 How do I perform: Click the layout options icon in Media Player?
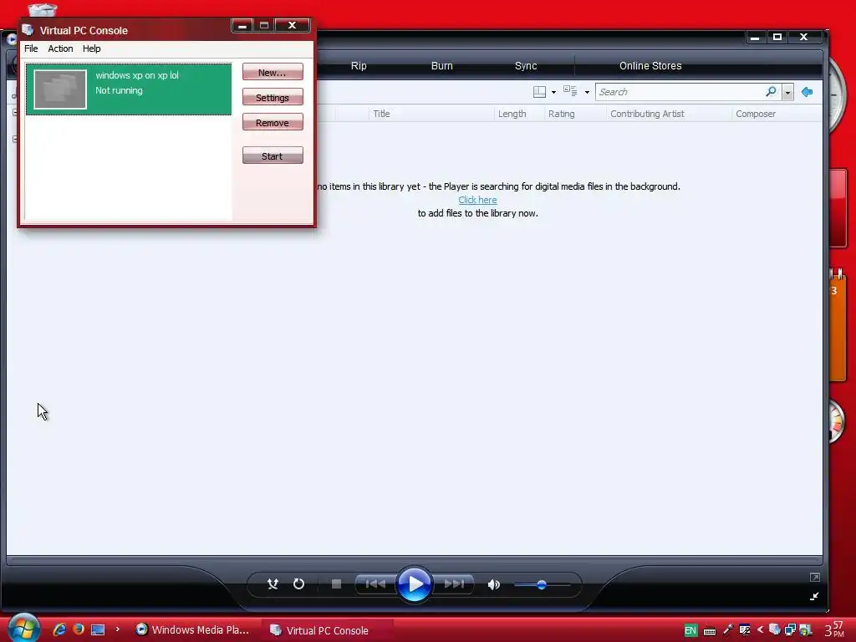[539, 92]
